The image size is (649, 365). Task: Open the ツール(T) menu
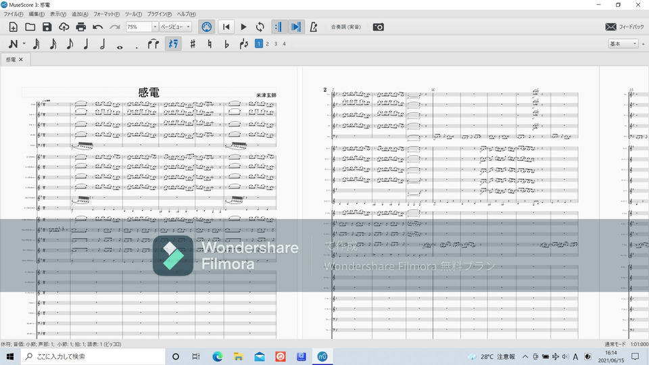coord(133,14)
